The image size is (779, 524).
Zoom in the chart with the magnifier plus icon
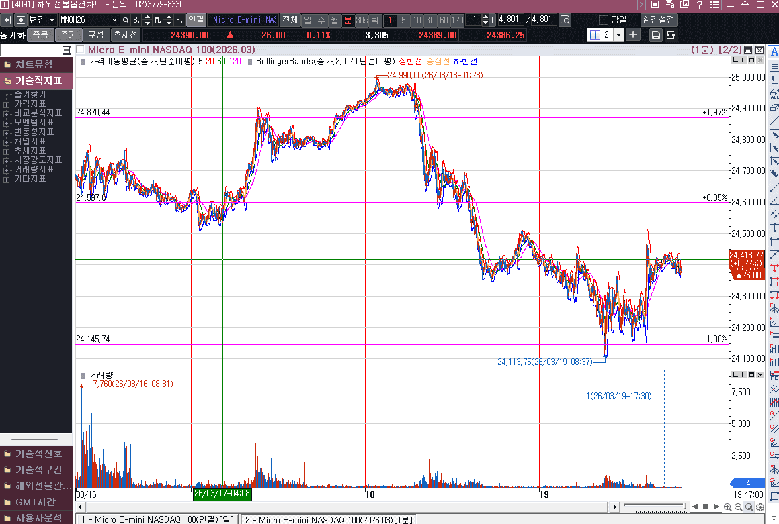727,507
